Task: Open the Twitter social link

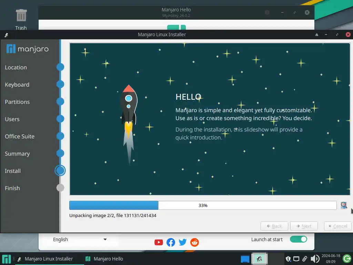Action: (183, 242)
